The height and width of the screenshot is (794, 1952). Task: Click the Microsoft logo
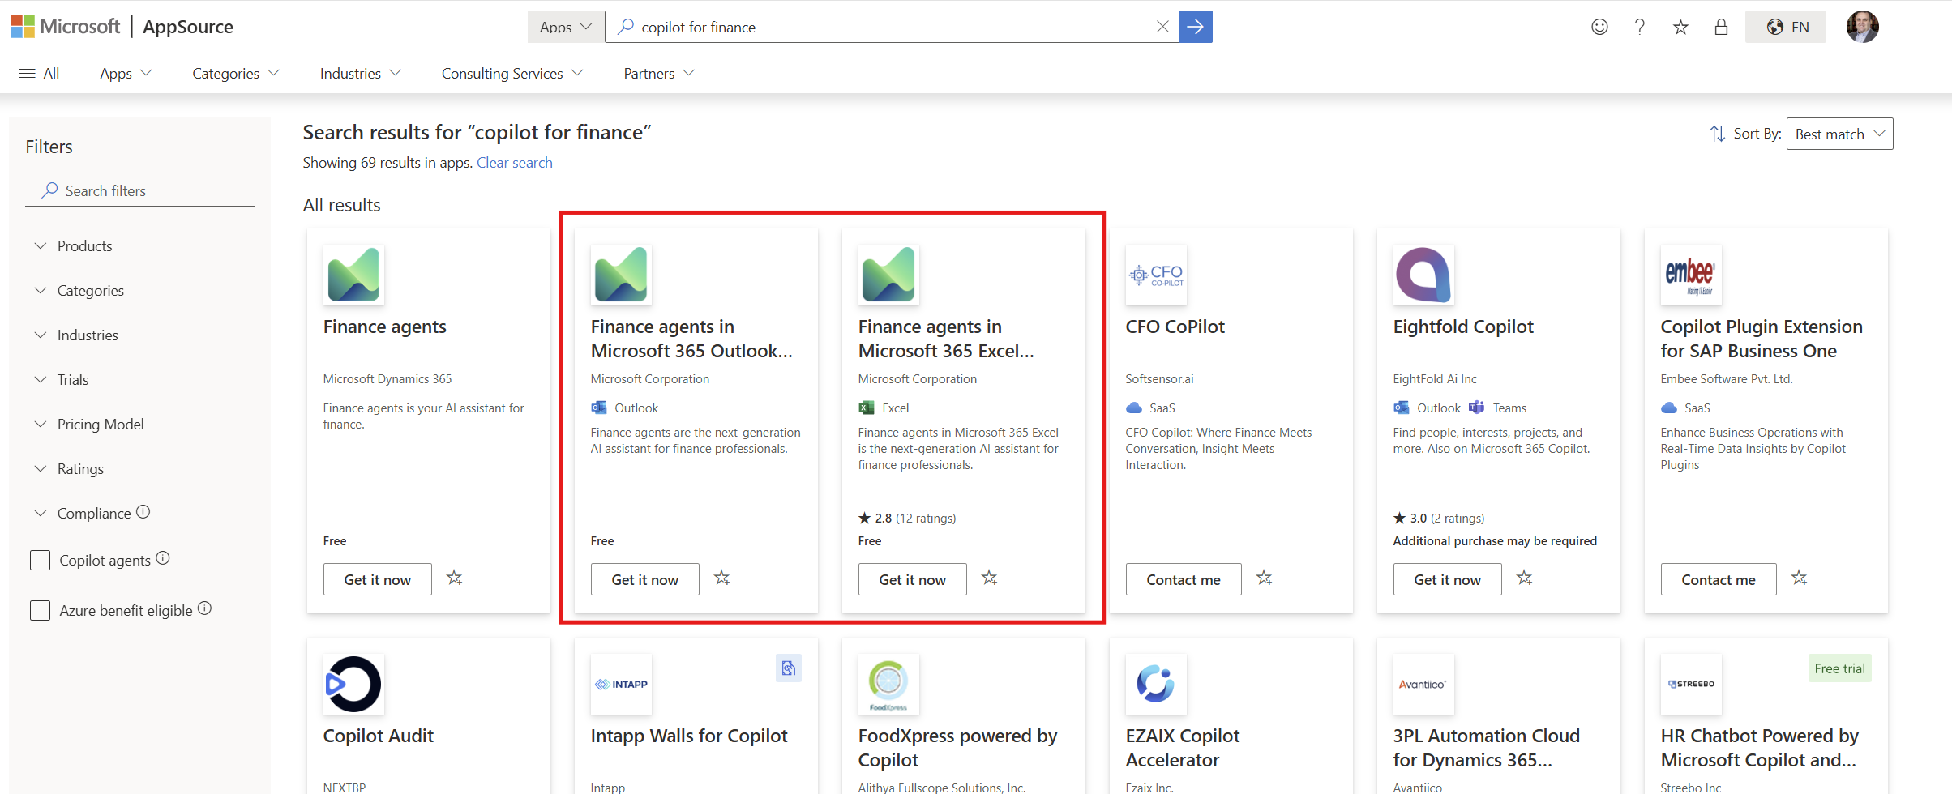(x=66, y=27)
